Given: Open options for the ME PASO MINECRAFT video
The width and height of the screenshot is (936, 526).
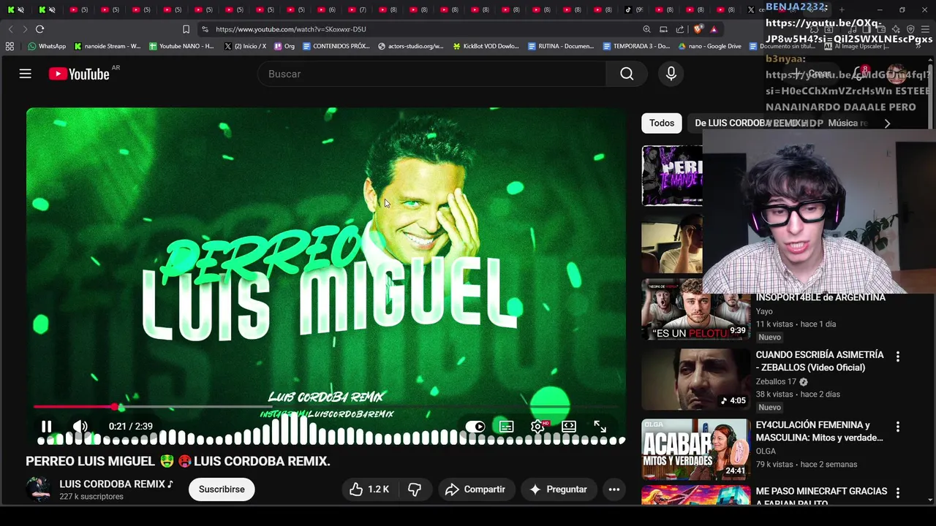Looking at the screenshot, I should tap(897, 493).
